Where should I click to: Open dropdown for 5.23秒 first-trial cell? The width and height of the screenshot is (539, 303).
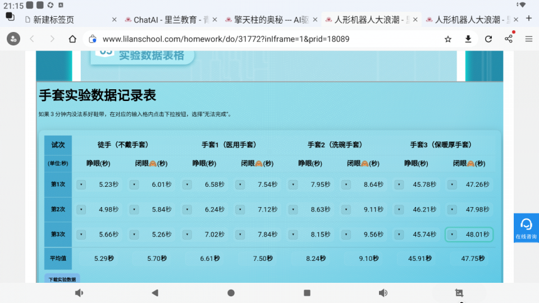pos(81,185)
